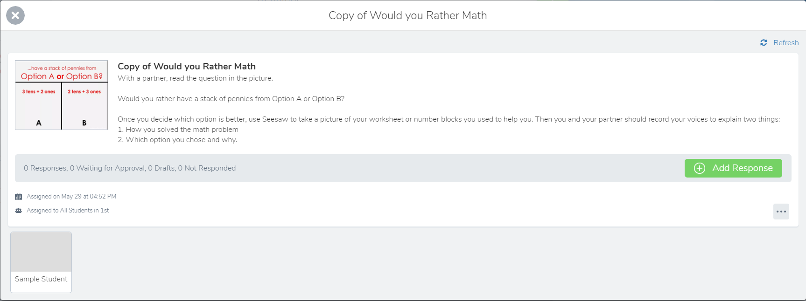Click "3 tens + 2 ones" in thumbnail

coord(39,92)
